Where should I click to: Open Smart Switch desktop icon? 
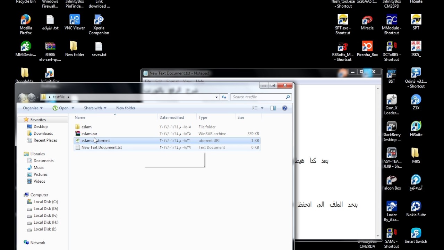point(416,236)
